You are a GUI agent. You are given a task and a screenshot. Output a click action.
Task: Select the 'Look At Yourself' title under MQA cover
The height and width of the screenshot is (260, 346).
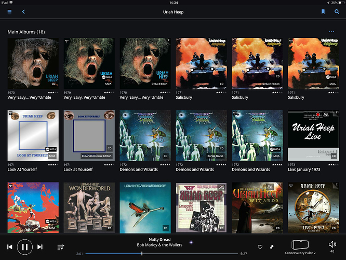[22, 170]
